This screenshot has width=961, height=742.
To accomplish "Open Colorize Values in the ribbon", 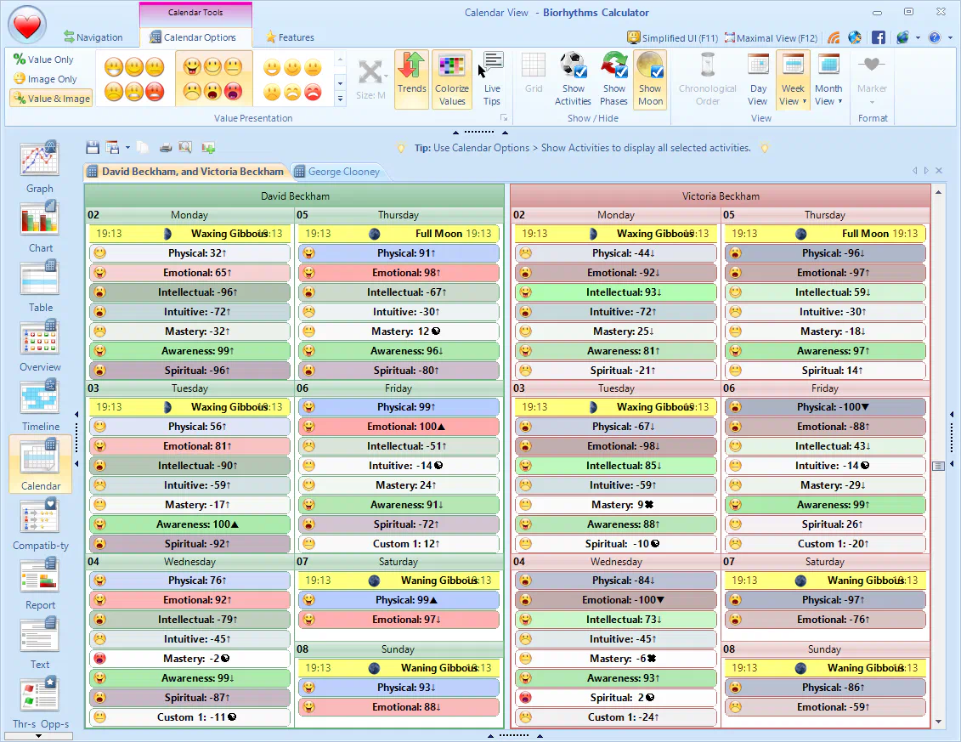I will [x=451, y=78].
